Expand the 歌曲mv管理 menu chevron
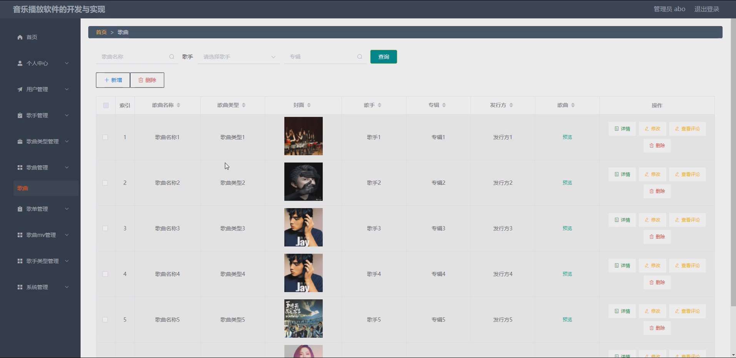The width and height of the screenshot is (736, 358). coord(67,235)
